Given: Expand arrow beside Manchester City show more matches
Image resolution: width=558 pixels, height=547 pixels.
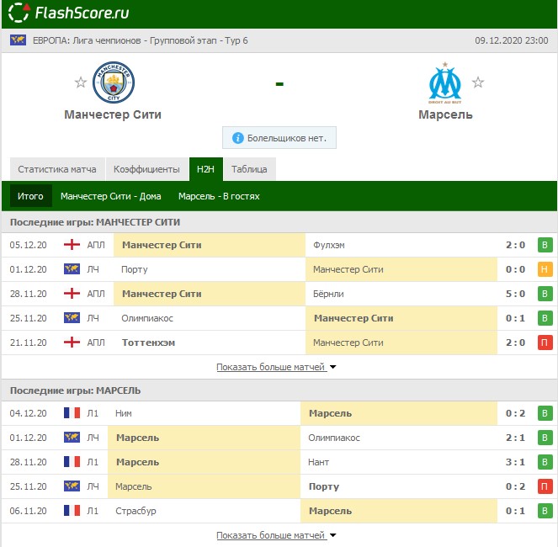Looking at the screenshot, I should [x=332, y=367].
